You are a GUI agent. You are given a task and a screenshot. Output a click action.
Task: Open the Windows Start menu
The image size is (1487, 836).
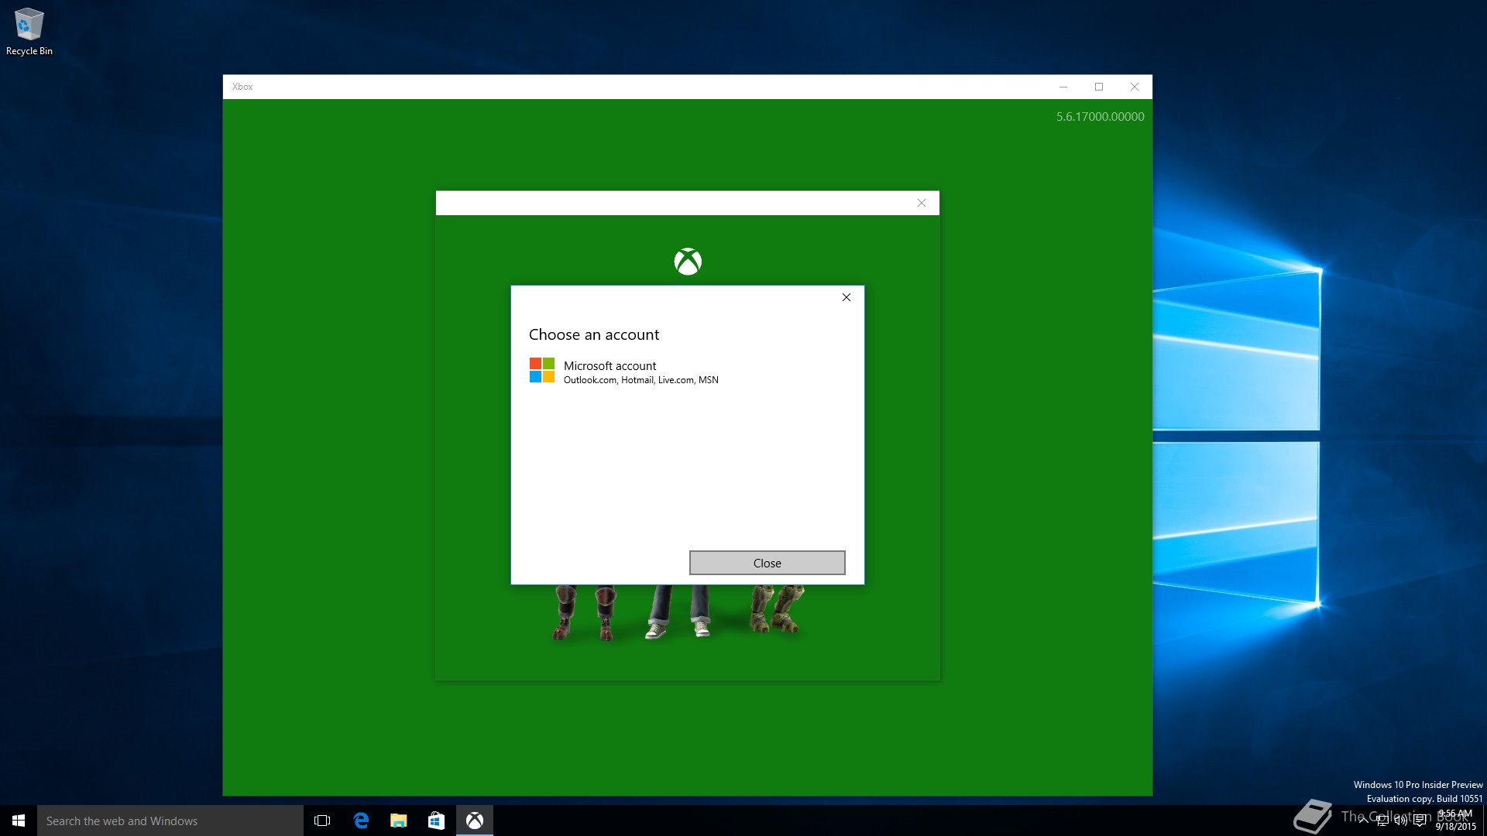pyautogui.click(x=19, y=821)
